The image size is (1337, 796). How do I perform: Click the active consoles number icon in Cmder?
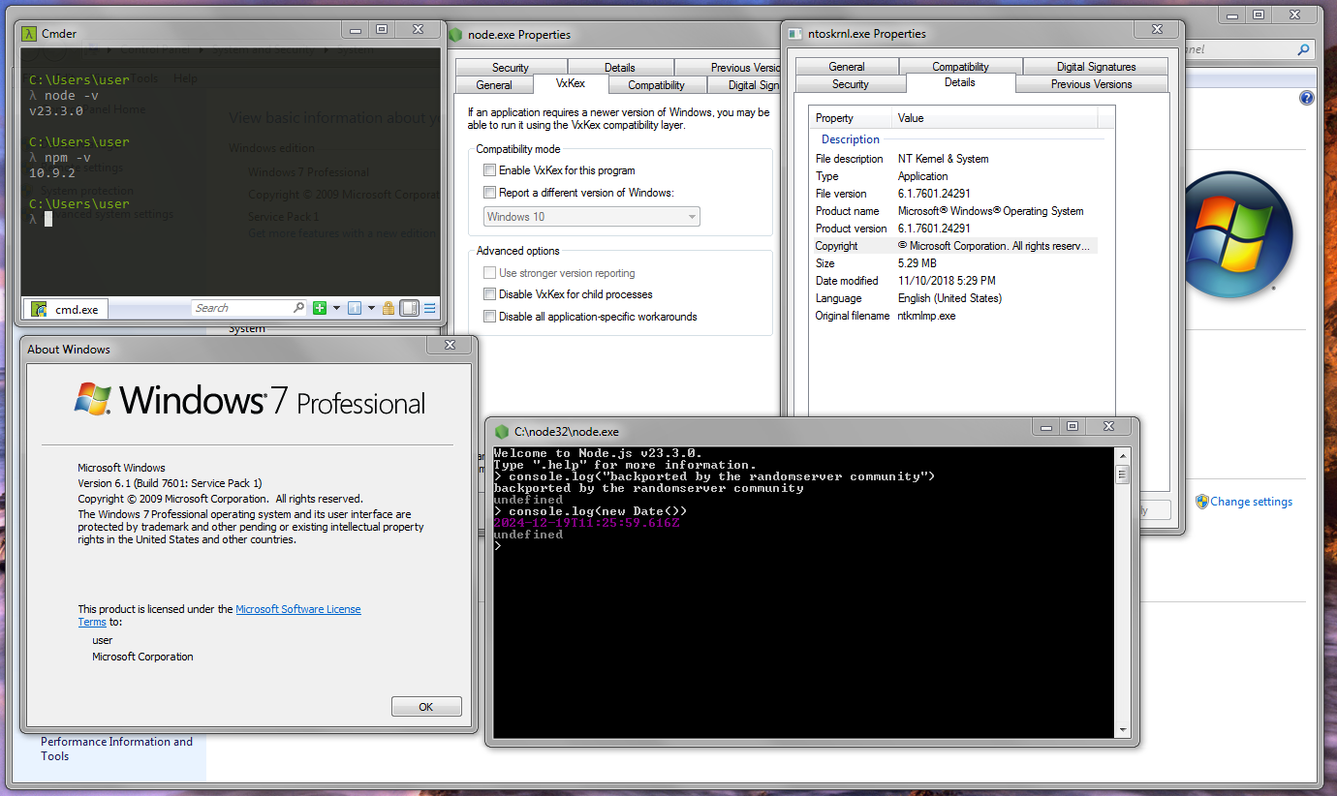click(355, 308)
